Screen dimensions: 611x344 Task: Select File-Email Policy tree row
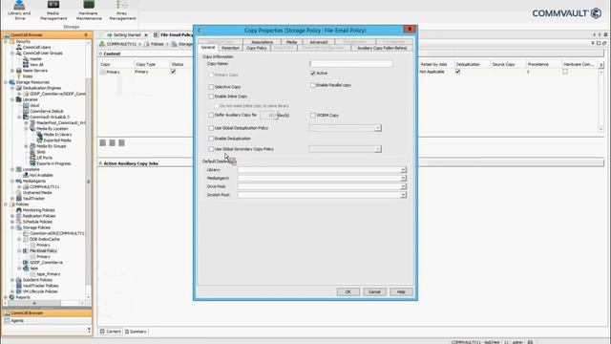[43, 250]
